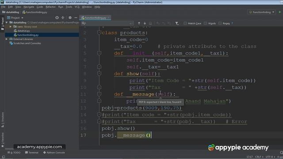The height and width of the screenshot is (159, 283).
Task: Click the locate current file target icon
Action: point(57,18)
